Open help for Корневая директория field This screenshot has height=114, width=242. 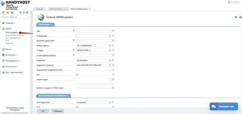tap(113, 41)
